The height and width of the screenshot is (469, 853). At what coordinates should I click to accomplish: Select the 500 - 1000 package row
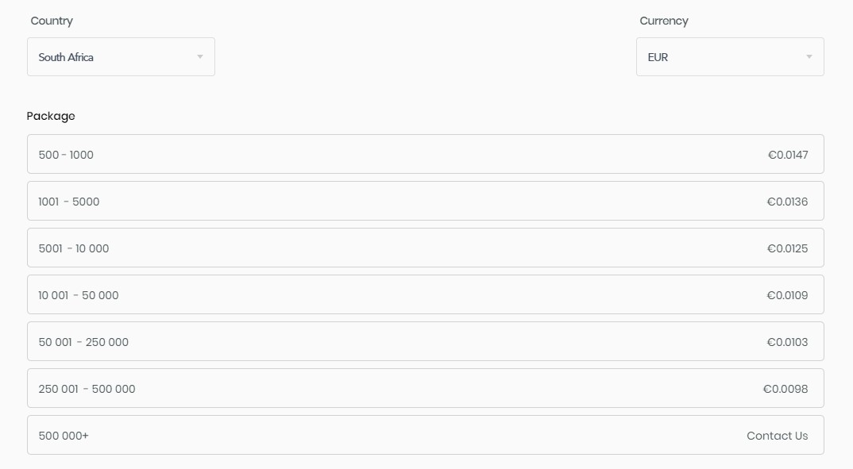click(426, 154)
